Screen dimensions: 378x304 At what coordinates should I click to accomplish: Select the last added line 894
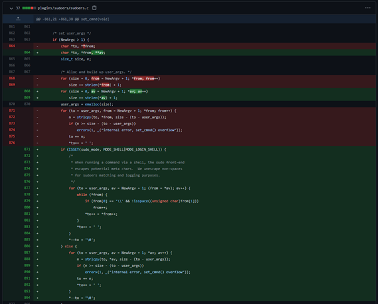(82, 298)
